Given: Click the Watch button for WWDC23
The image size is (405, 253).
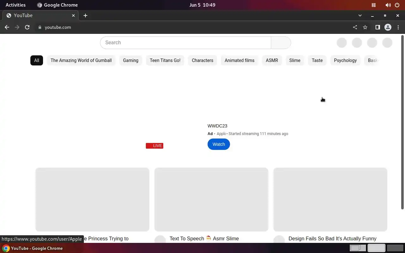Looking at the screenshot, I should coord(219,144).
